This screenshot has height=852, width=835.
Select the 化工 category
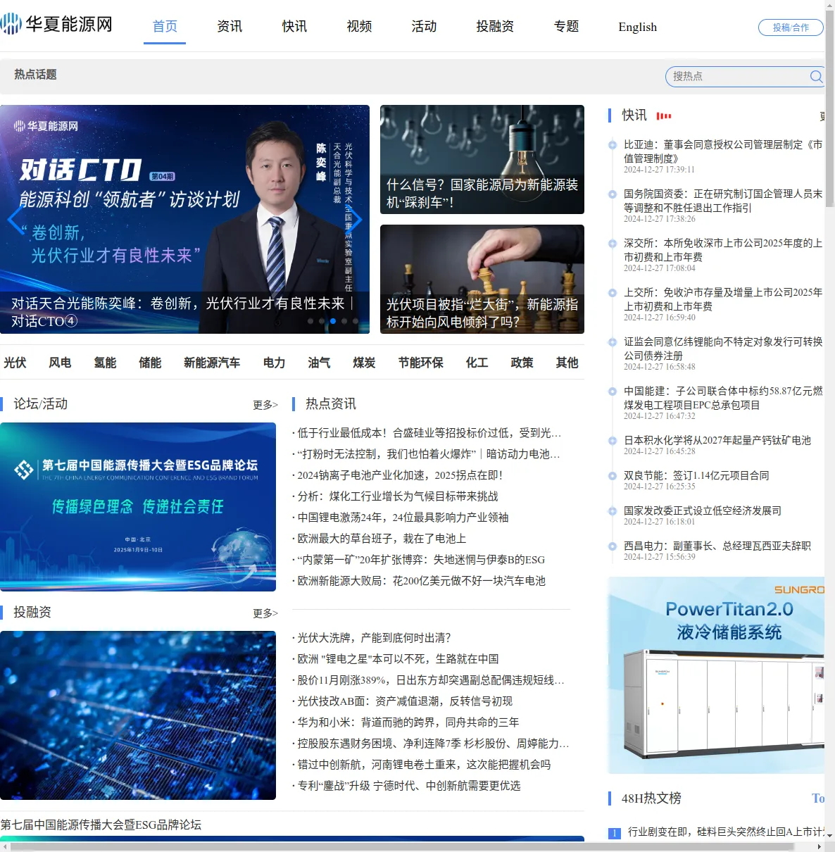click(477, 363)
